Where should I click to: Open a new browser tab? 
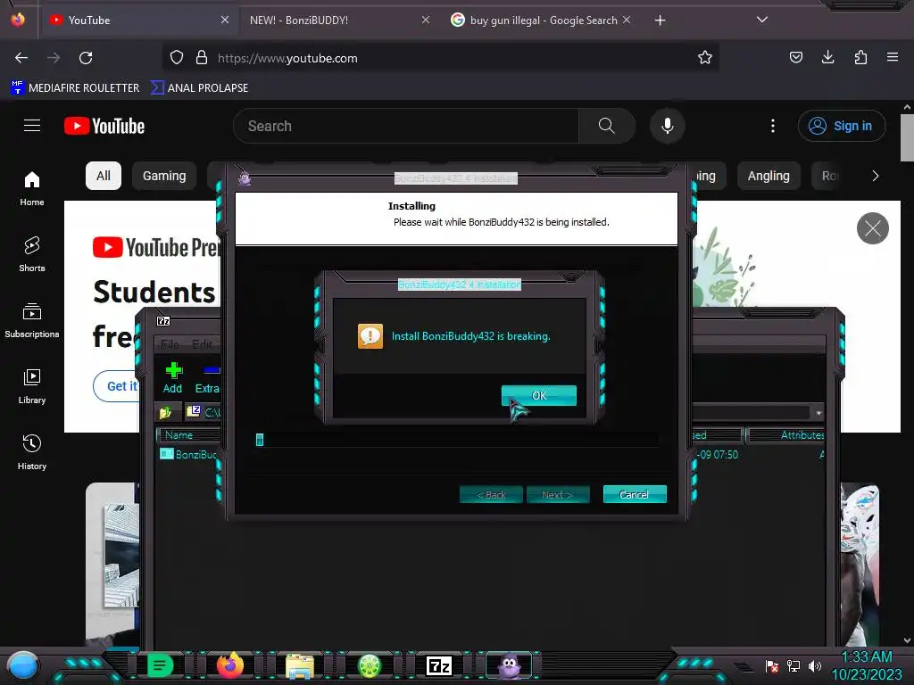(x=660, y=21)
